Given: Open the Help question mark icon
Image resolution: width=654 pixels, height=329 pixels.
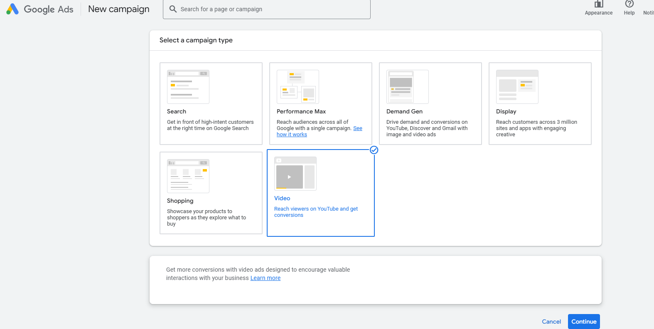Looking at the screenshot, I should click(629, 4).
